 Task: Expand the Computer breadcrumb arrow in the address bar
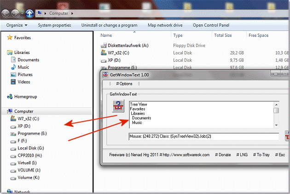pos(72,13)
